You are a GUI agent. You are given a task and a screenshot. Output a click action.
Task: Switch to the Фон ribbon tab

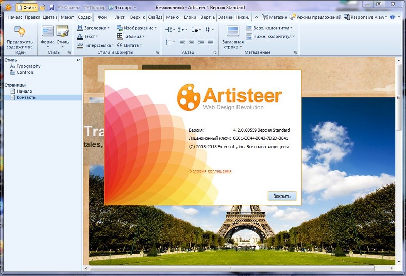click(103, 17)
